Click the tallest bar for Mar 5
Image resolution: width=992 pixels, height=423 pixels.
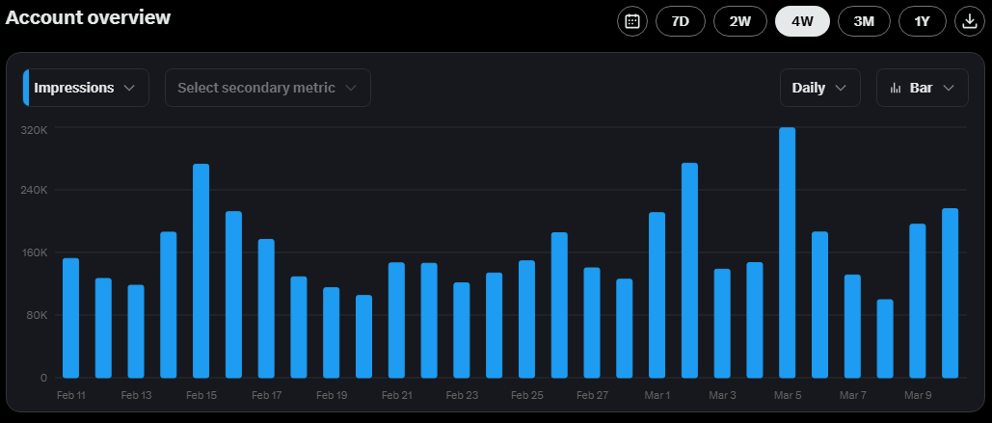click(788, 252)
